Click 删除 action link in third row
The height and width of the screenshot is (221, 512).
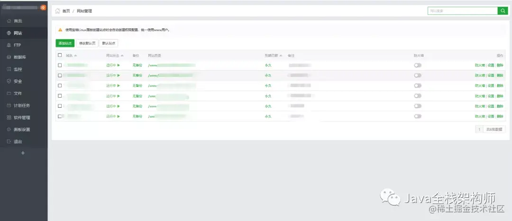(x=500, y=86)
